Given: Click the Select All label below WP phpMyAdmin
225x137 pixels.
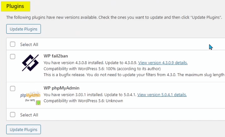Looking at the screenshot, I should click(x=29, y=115).
